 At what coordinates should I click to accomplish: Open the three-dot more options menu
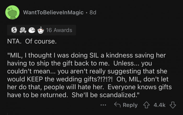103,105
